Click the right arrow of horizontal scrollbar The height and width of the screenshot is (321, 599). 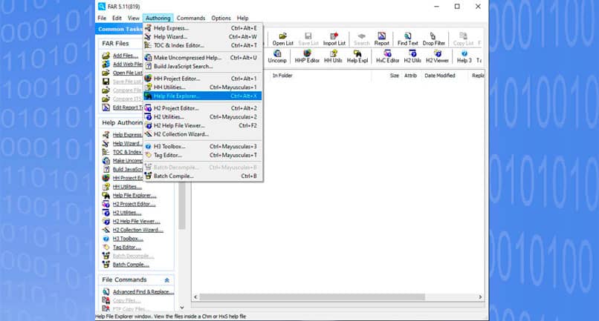click(480, 297)
